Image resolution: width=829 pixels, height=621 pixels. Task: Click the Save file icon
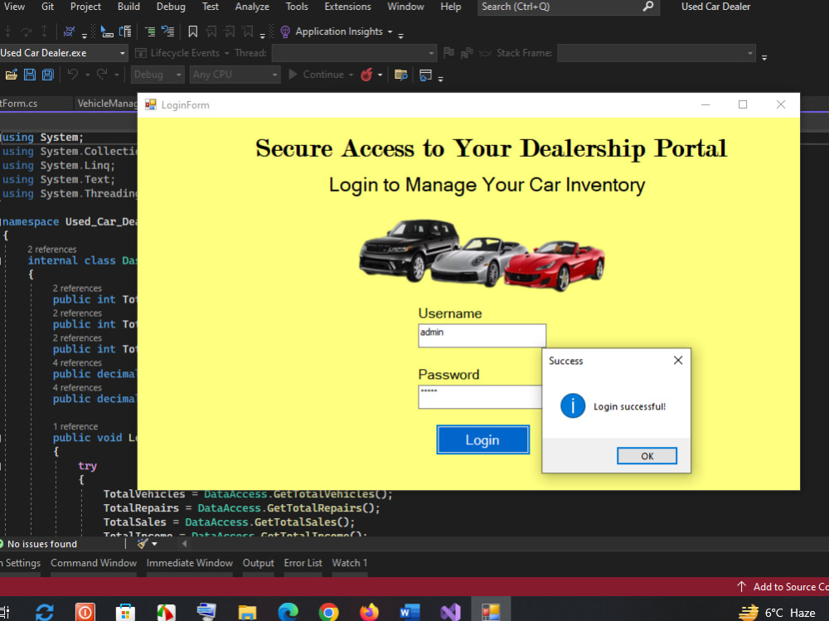point(30,75)
